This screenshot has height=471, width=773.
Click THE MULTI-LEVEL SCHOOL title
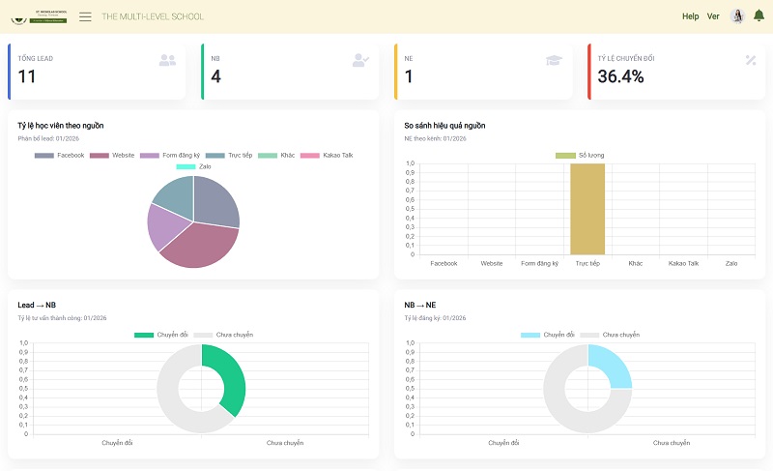click(153, 16)
